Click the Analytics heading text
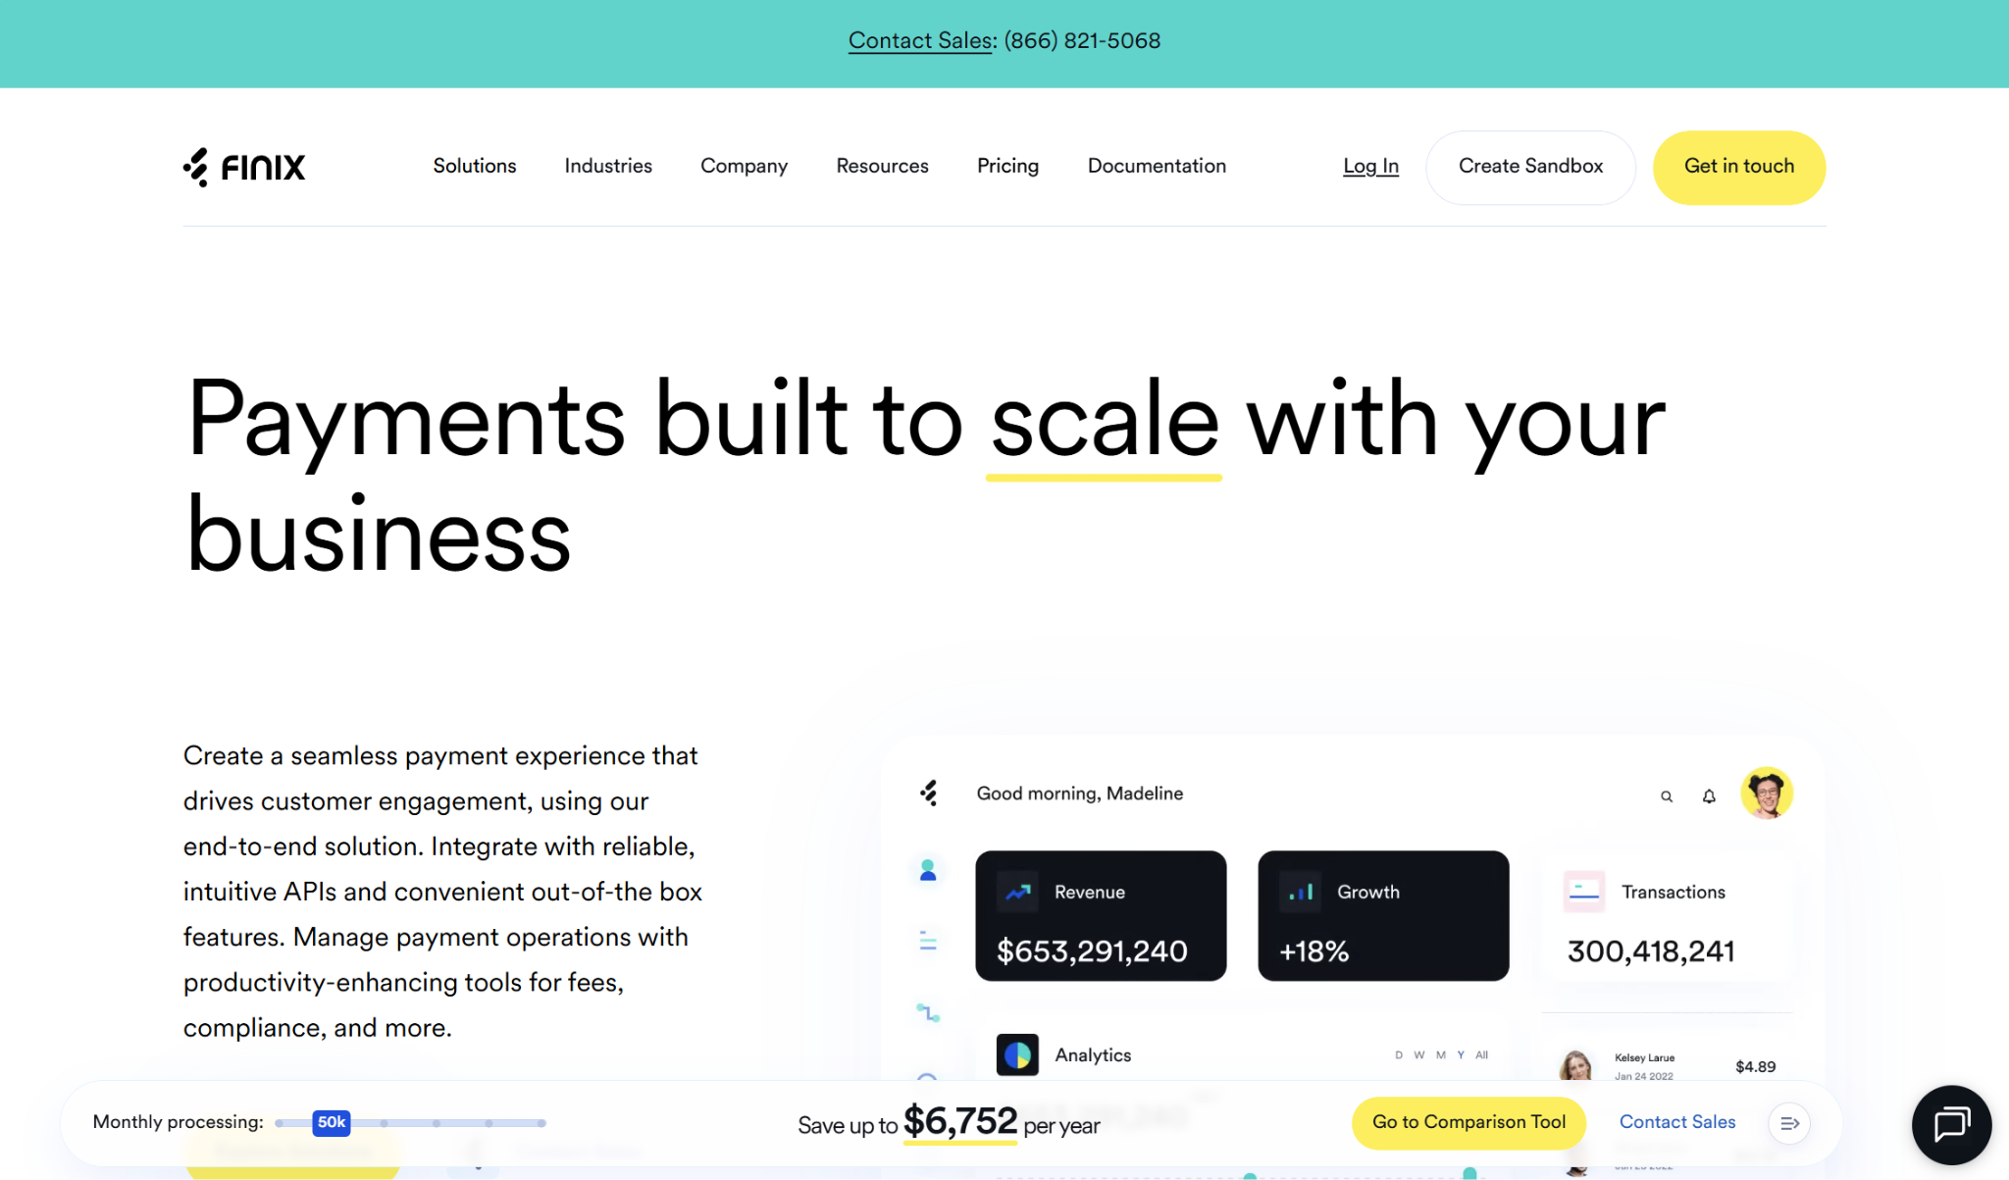The height and width of the screenshot is (1180, 2009). [x=1093, y=1055]
